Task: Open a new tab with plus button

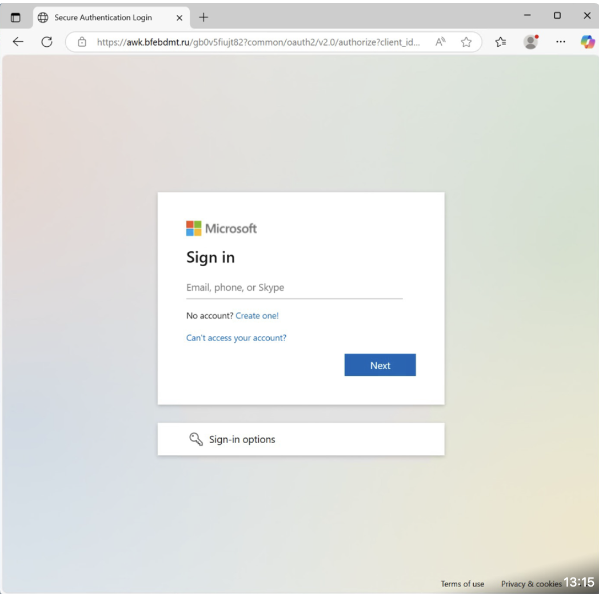Action: [203, 17]
